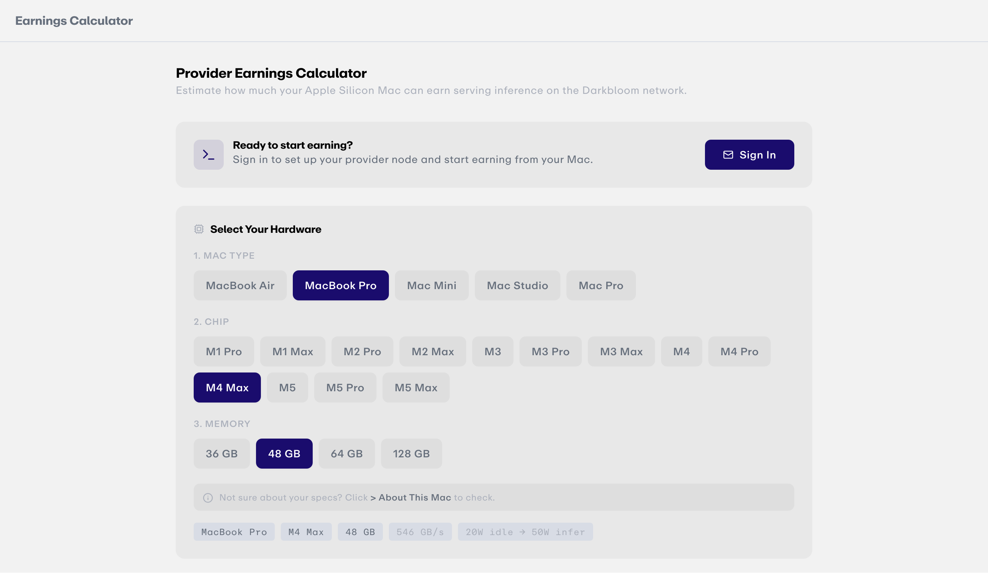Select the M1 Max chip
The image size is (988, 573).
(x=292, y=351)
